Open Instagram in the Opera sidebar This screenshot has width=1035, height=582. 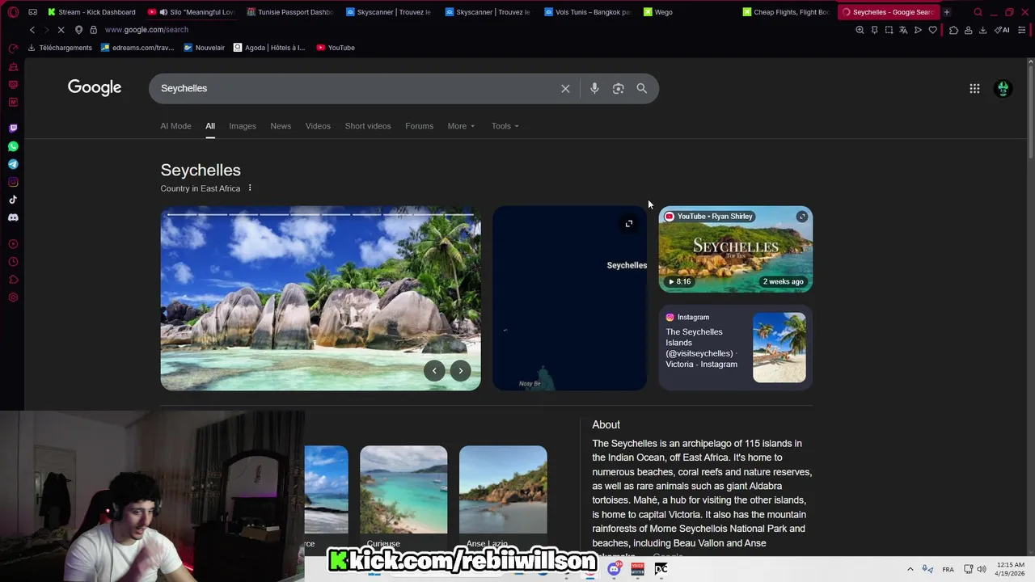pyautogui.click(x=13, y=182)
